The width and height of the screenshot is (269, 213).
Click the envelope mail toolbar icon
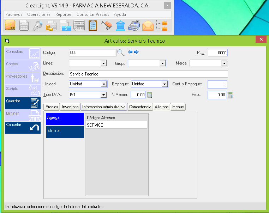click(148, 26)
